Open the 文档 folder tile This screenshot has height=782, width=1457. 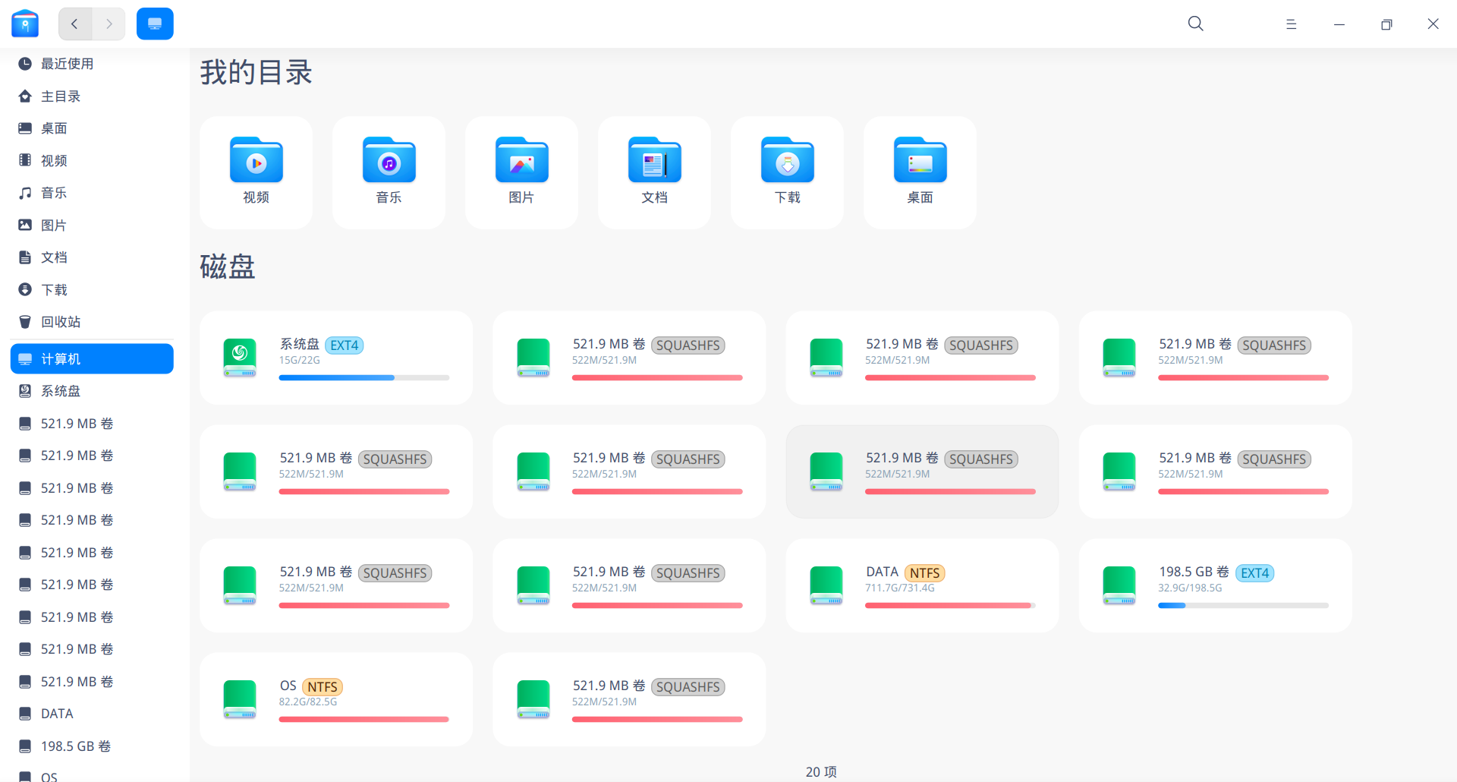[655, 172]
